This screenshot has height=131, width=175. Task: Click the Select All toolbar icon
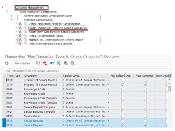pos(59,63)
